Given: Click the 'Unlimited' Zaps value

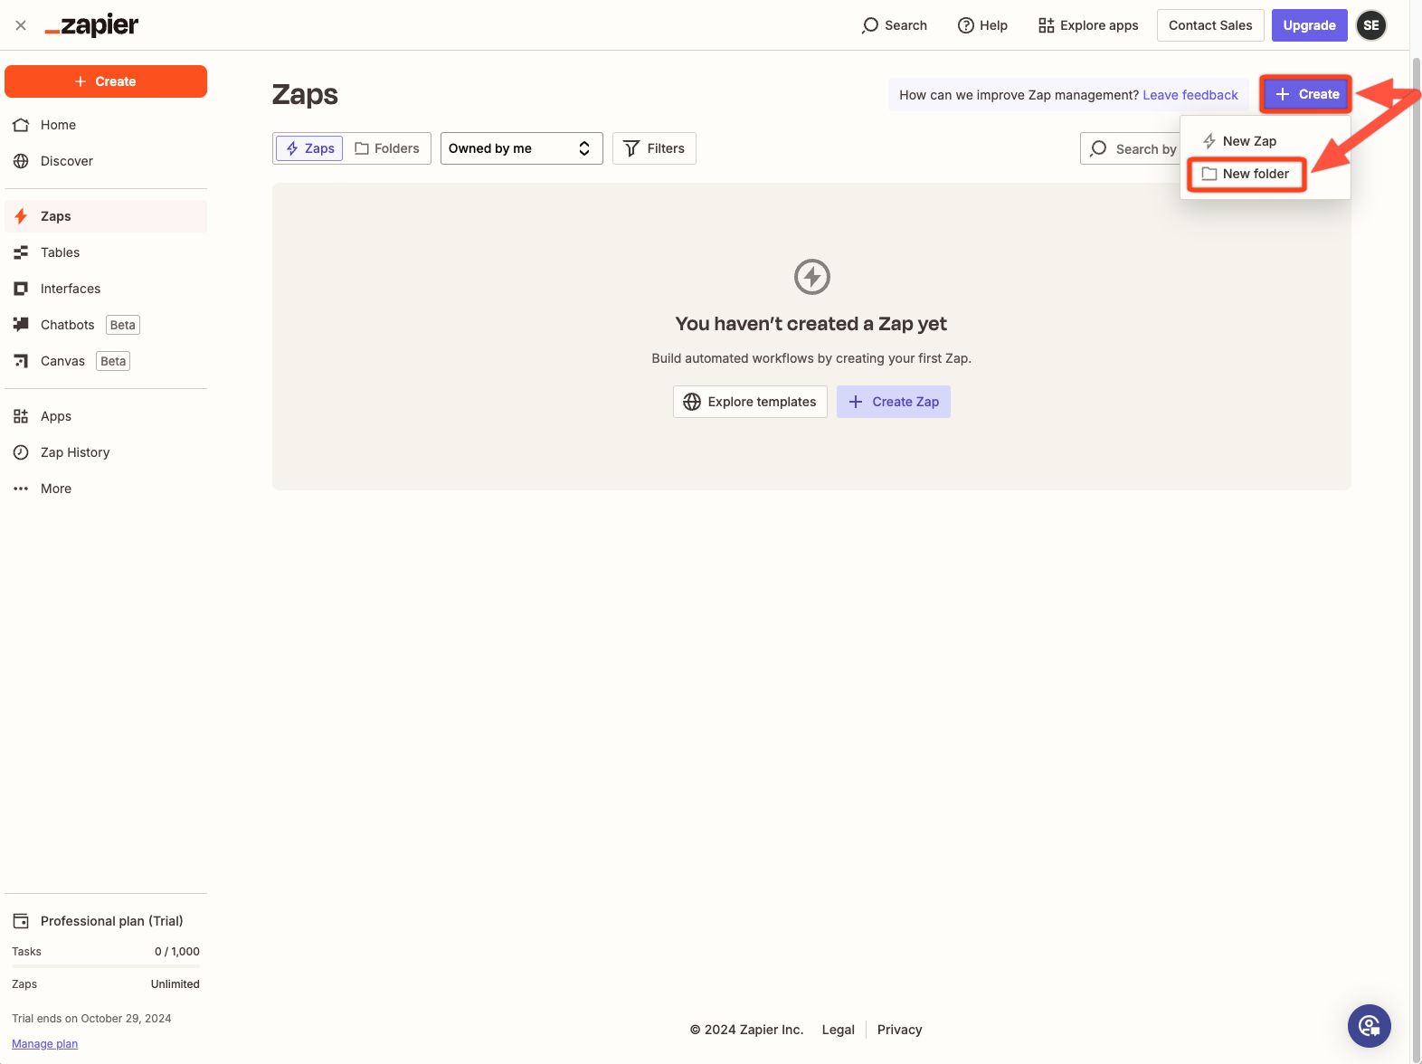Looking at the screenshot, I should [x=175, y=984].
